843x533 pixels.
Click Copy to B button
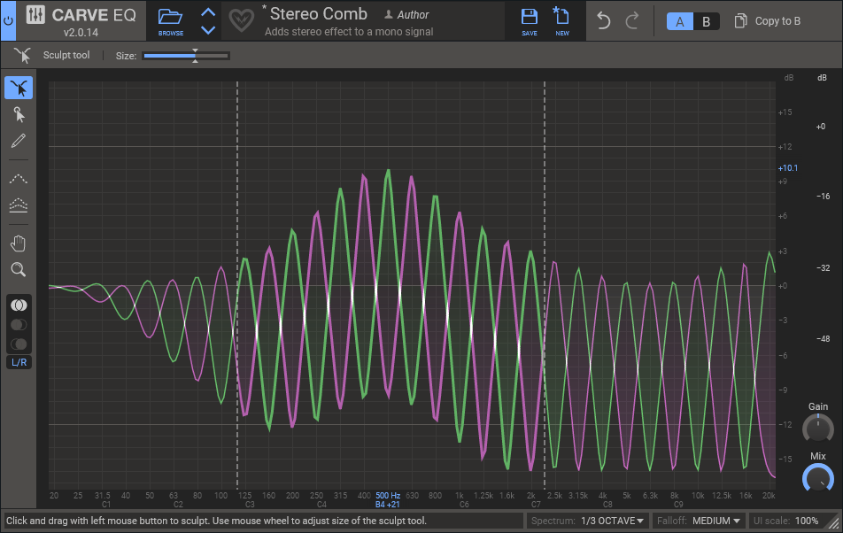click(x=768, y=21)
